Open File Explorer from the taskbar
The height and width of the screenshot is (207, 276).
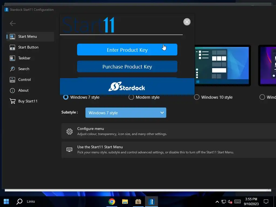click(125, 202)
